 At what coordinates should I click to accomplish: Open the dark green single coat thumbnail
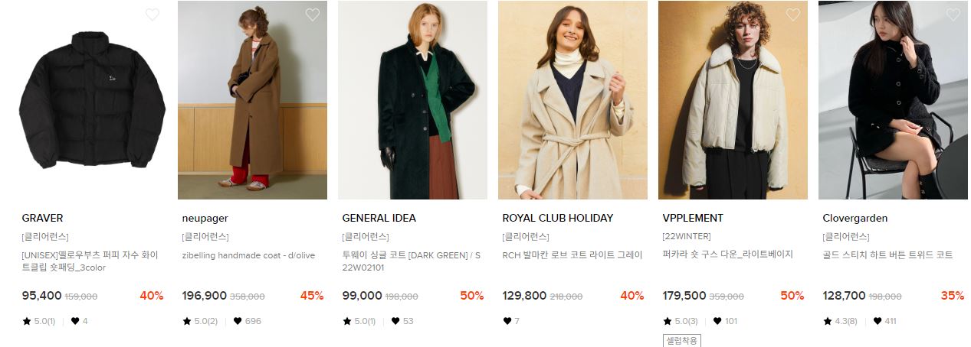click(x=412, y=100)
